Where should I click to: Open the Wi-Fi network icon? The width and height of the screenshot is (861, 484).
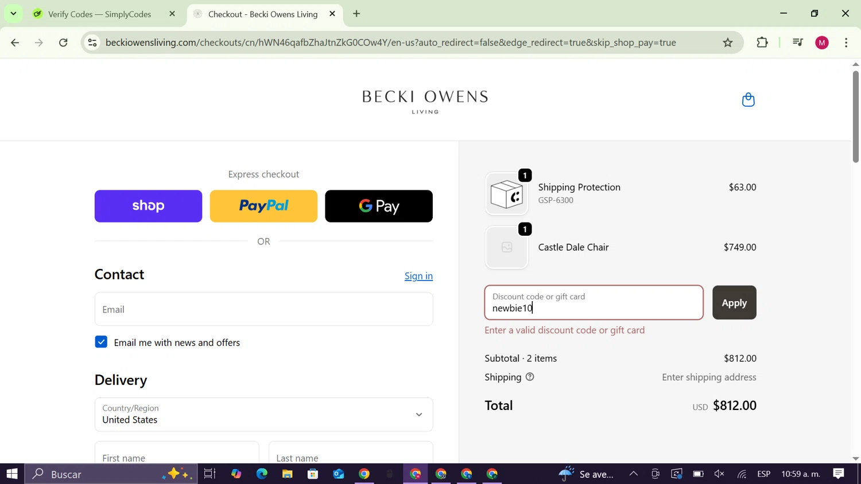742,474
